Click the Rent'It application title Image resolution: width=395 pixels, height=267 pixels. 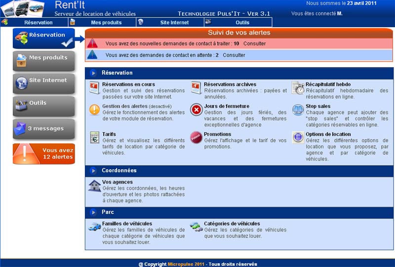click(70, 5)
